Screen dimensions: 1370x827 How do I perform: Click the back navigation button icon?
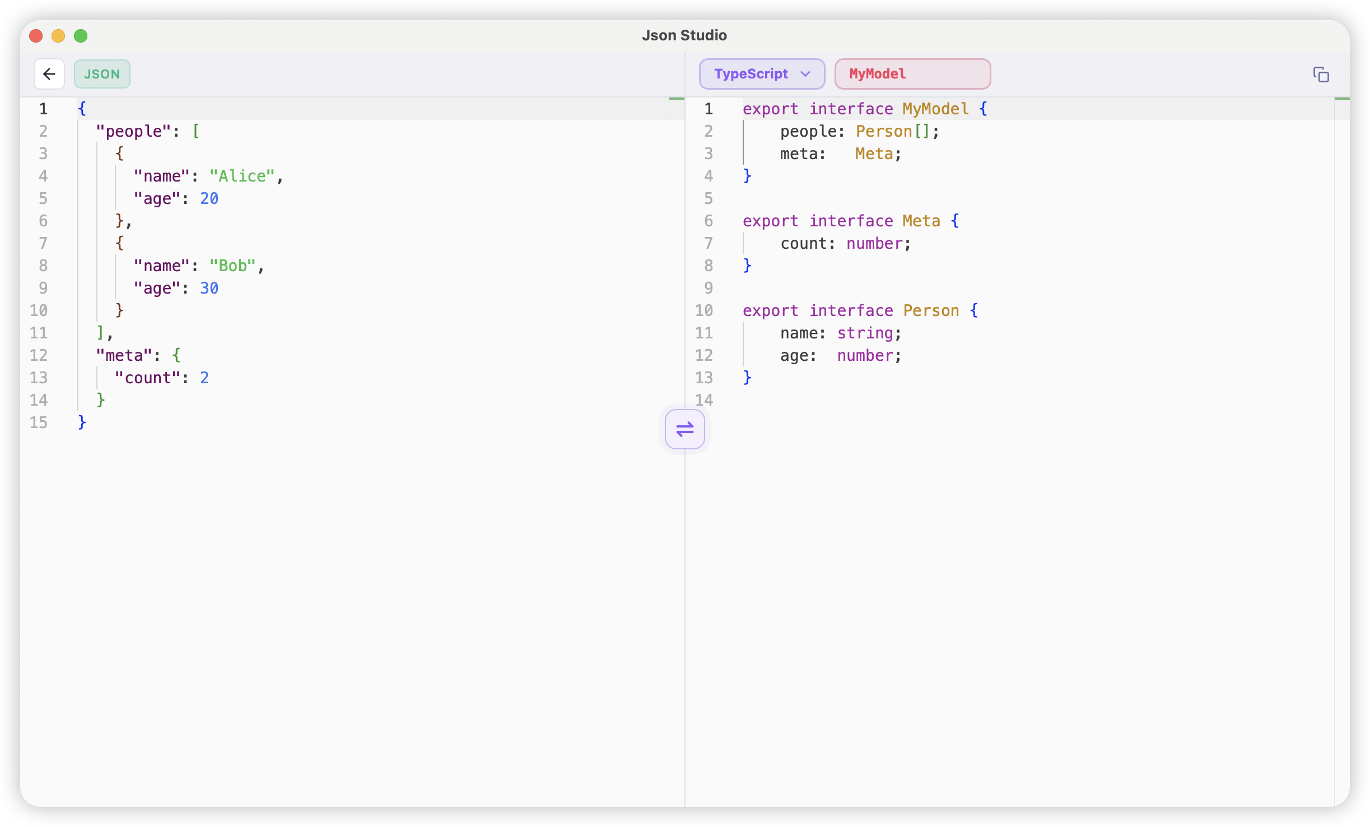[49, 73]
